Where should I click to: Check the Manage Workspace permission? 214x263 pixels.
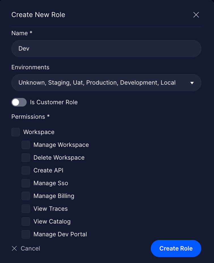pyautogui.click(x=26, y=145)
